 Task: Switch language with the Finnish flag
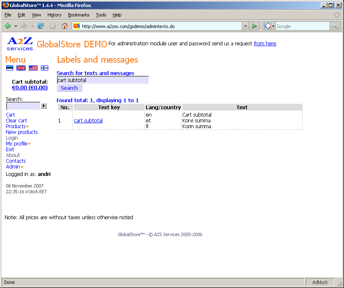point(45,68)
